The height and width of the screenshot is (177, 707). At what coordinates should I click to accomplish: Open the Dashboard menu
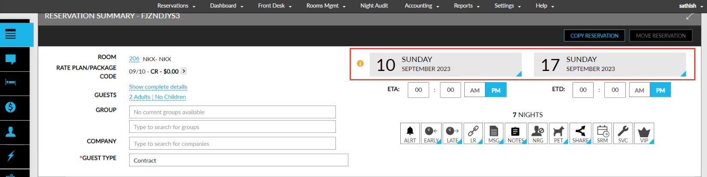coord(226,6)
